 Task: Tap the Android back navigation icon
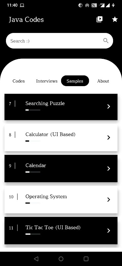(x=36, y=259)
